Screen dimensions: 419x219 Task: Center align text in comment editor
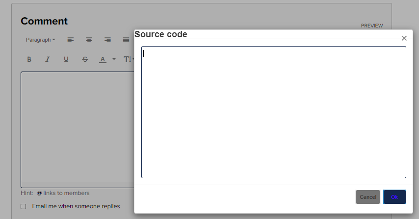pos(89,40)
